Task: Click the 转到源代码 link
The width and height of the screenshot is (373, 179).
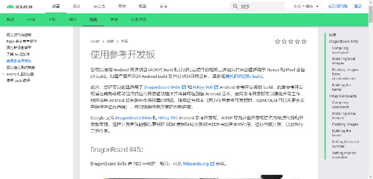Action: pos(338,6)
